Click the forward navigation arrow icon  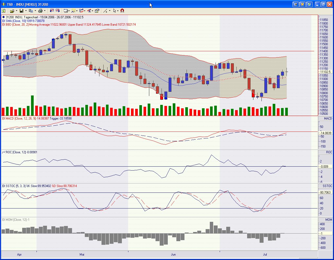(x=58, y=11)
